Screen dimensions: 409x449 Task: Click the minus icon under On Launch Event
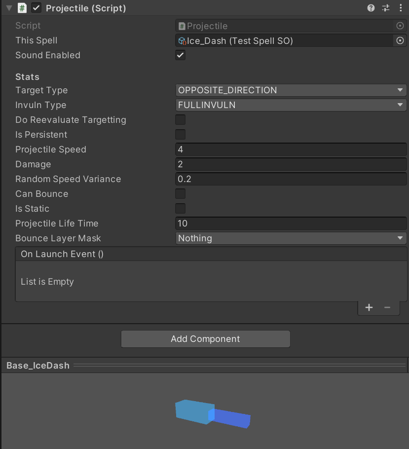[x=387, y=307]
